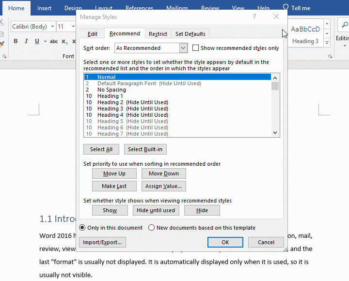The image size is (349, 281).
Task: Expand the styles gallery More button
Action: [327, 43]
